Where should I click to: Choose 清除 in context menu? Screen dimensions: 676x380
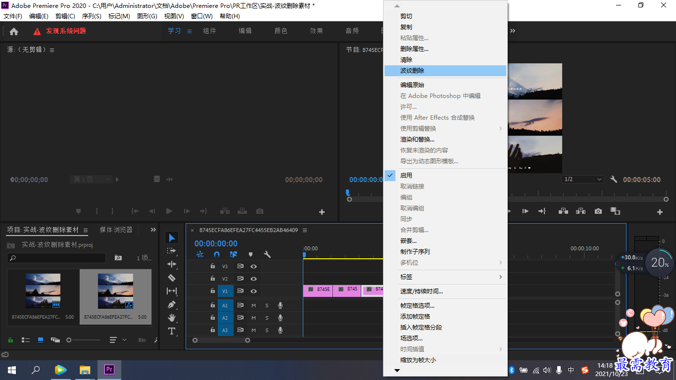pos(445,60)
